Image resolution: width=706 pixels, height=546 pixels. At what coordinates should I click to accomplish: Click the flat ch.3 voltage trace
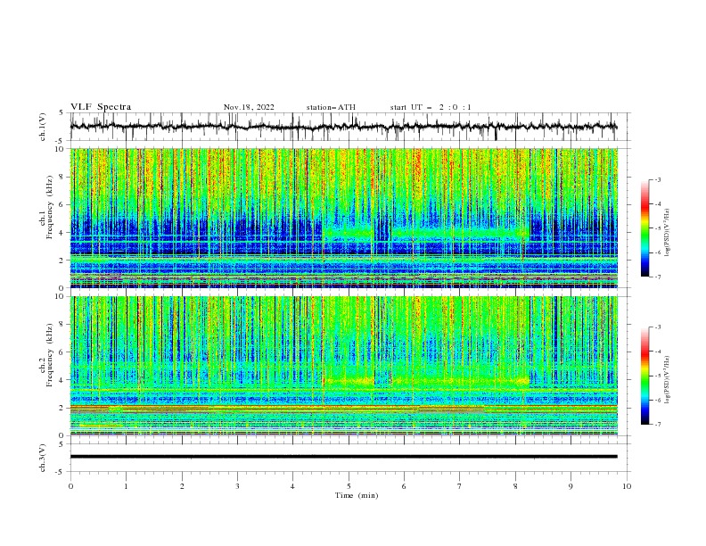343,457
